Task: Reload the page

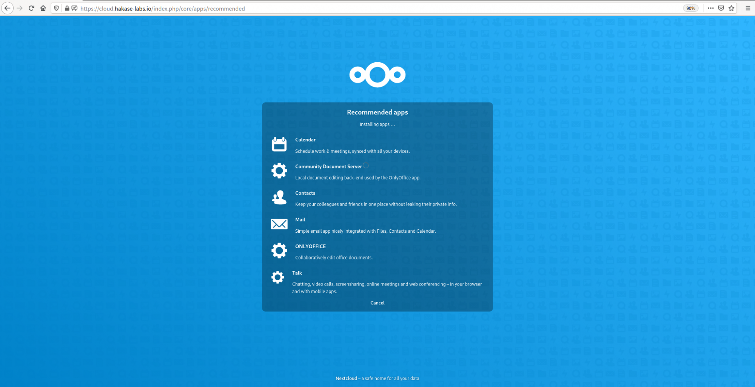Action: pos(31,8)
